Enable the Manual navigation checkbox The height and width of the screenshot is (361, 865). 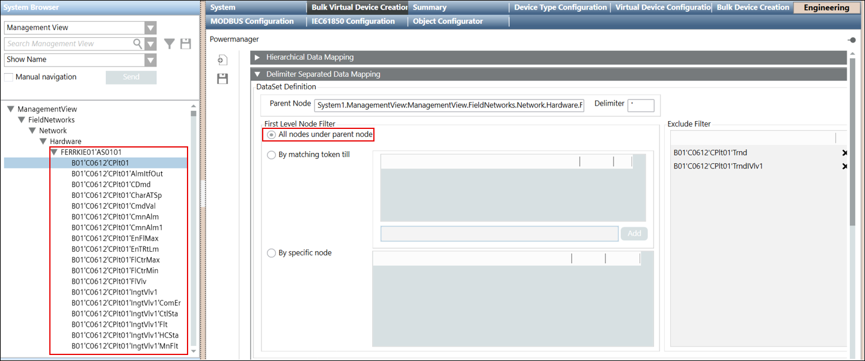coord(9,77)
